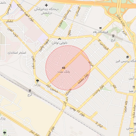The width and height of the screenshot is (136, 136).
Task: Select the ایثار 3 street label
Action: (x=99, y=125)
